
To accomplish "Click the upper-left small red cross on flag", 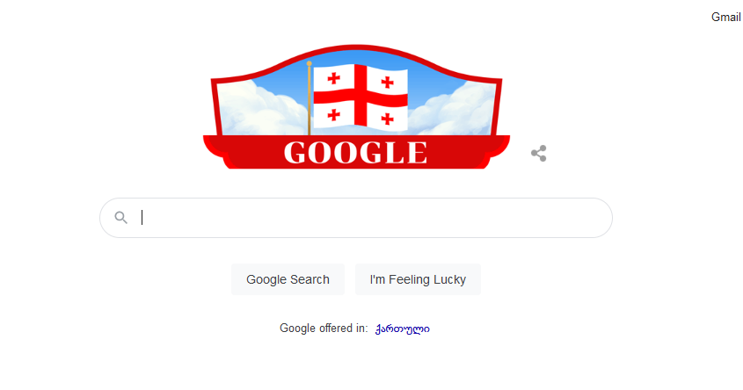I will (x=334, y=78).
